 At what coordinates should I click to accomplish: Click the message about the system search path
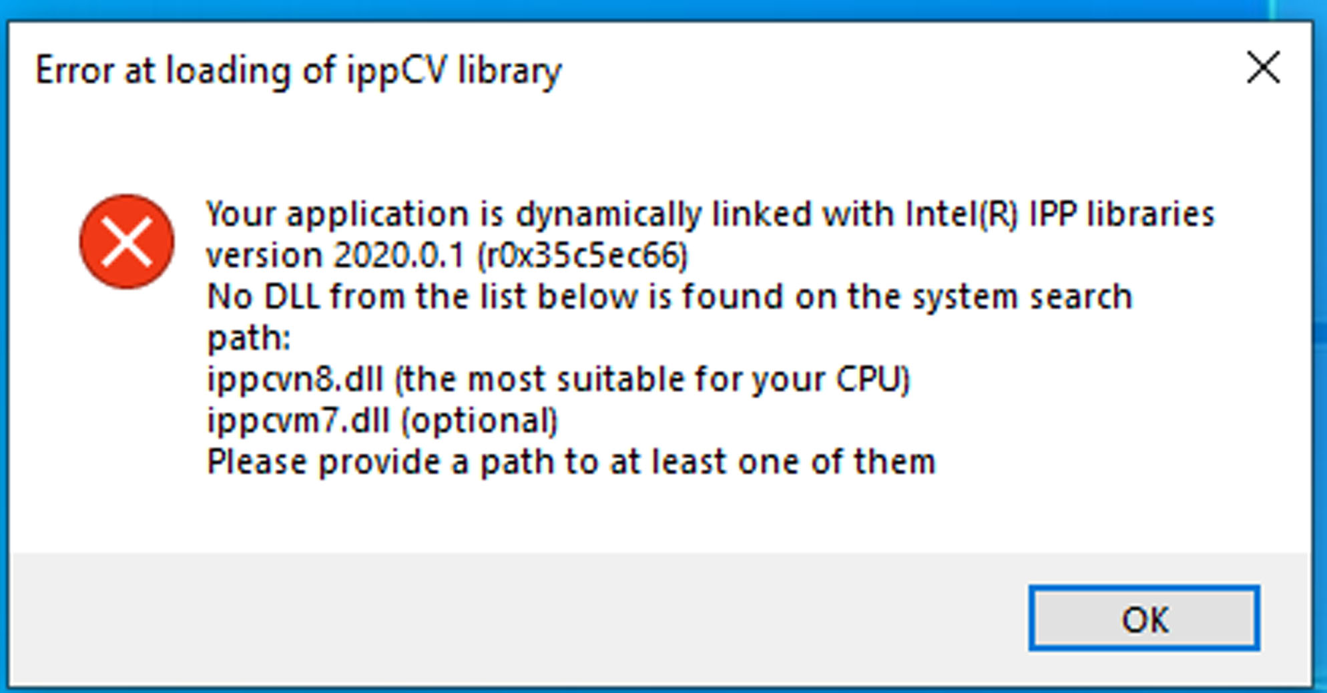668,296
